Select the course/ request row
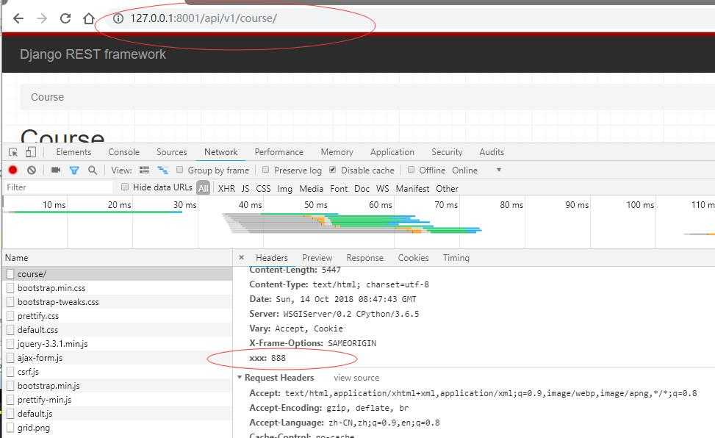Image resolution: width=715 pixels, height=438 pixels. [118, 273]
